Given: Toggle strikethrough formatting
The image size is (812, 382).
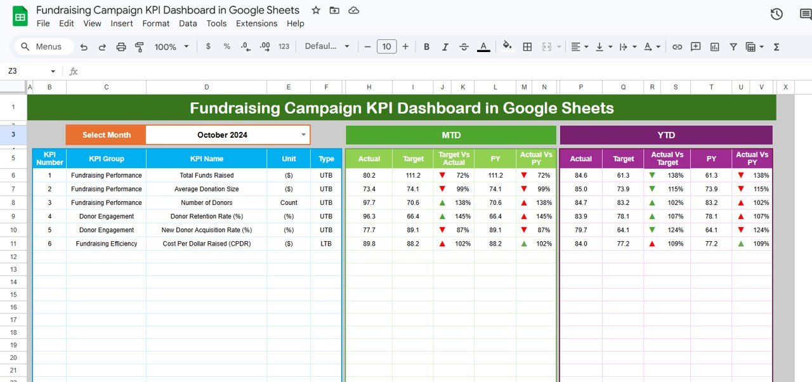Looking at the screenshot, I should (x=464, y=46).
